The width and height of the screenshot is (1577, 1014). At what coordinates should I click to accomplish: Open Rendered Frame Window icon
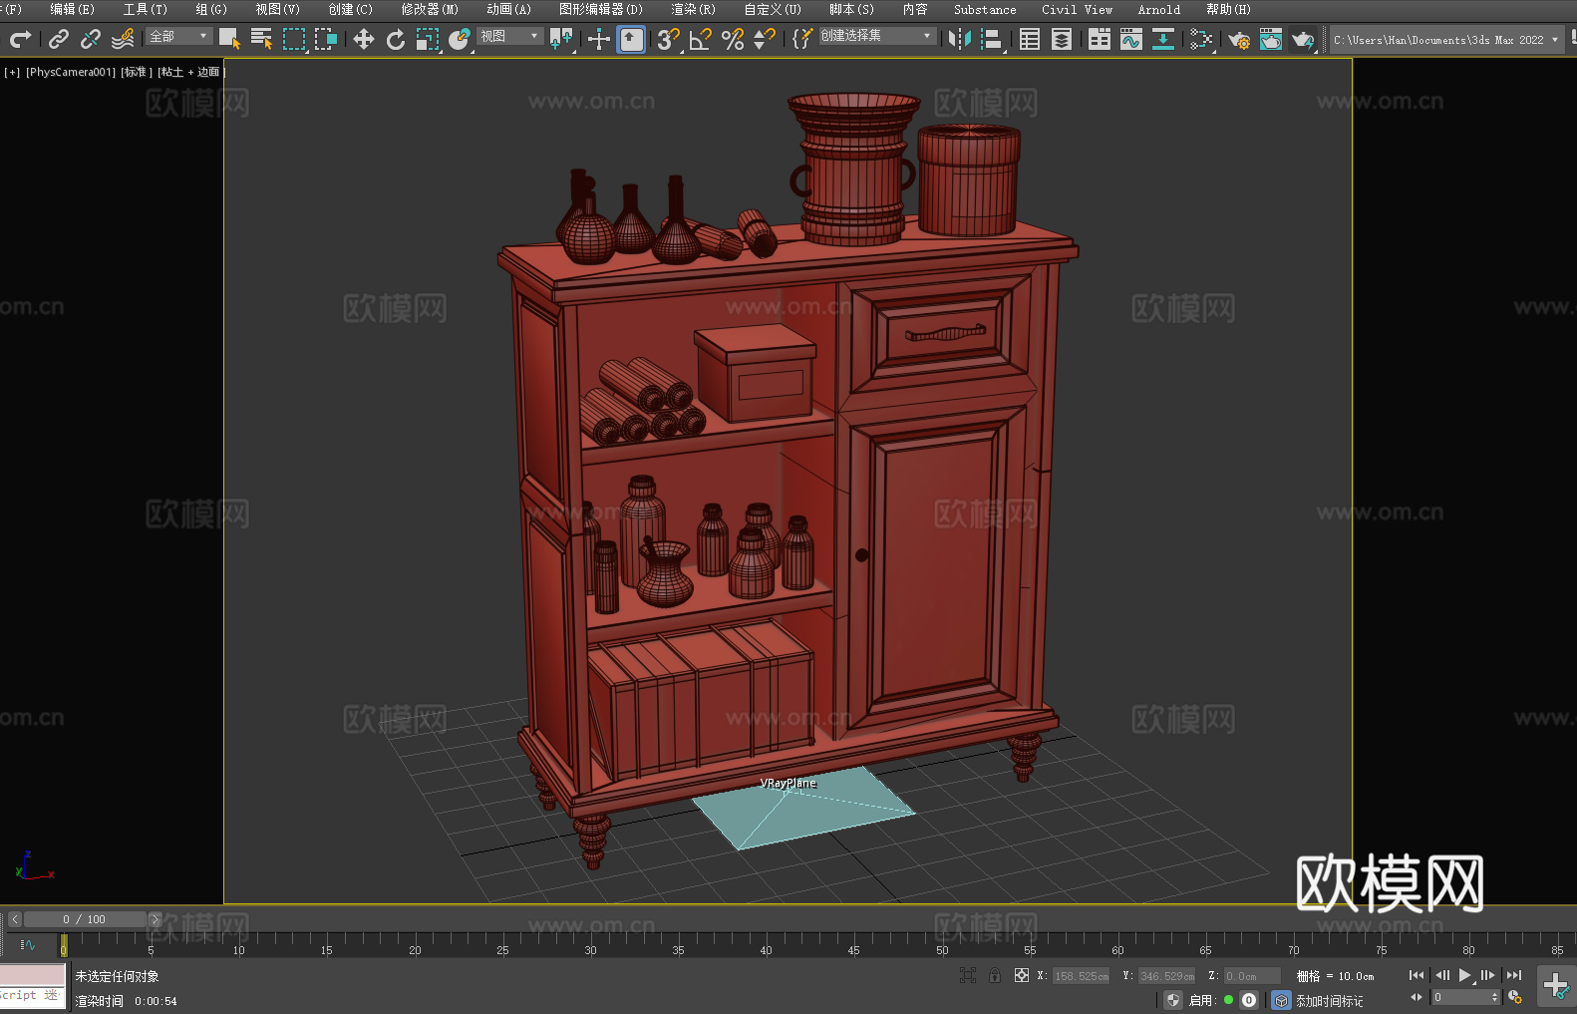coord(1271,39)
